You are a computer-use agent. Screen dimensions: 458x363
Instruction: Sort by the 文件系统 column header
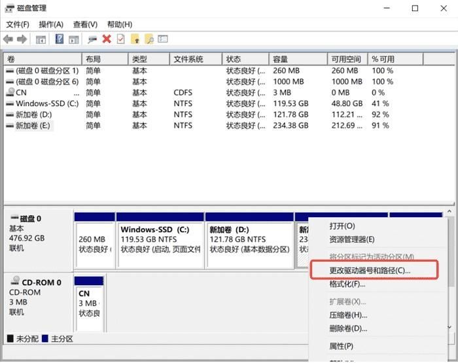pos(196,60)
